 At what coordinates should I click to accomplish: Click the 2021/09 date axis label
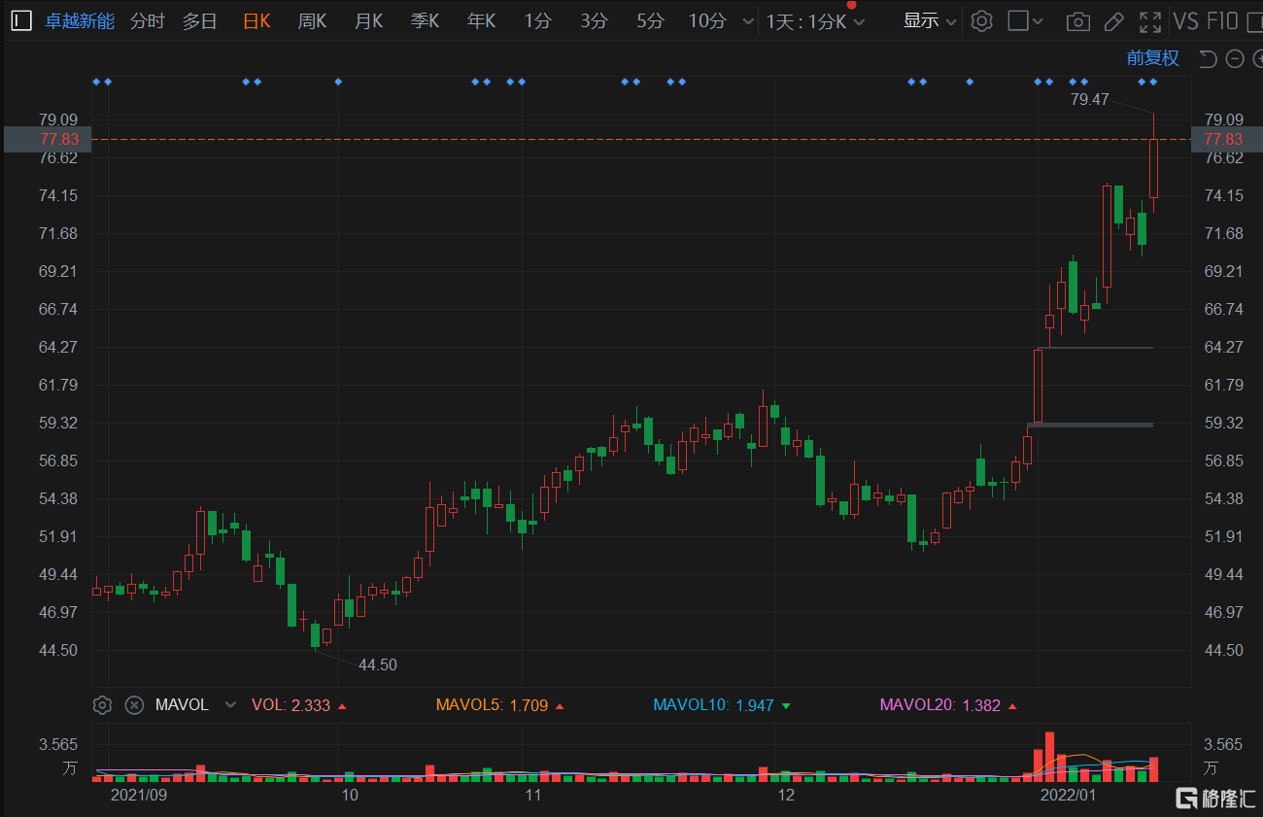tap(138, 795)
